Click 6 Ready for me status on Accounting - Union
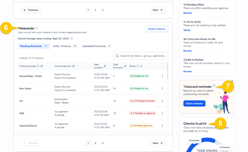This screenshot has width=248, height=152. [x=139, y=76]
